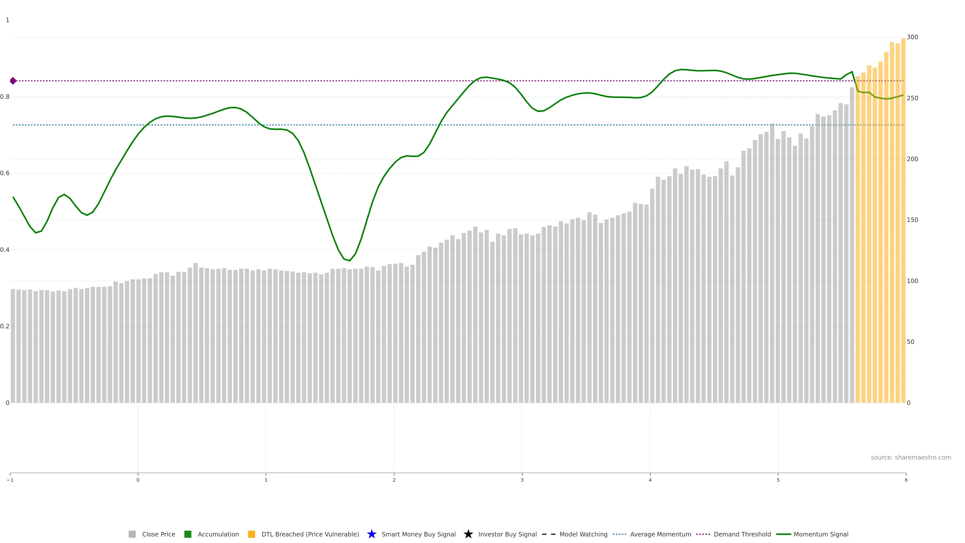Click the gray Close Price legend swatch
Viewport: 965px width, 543px height.
132,534
